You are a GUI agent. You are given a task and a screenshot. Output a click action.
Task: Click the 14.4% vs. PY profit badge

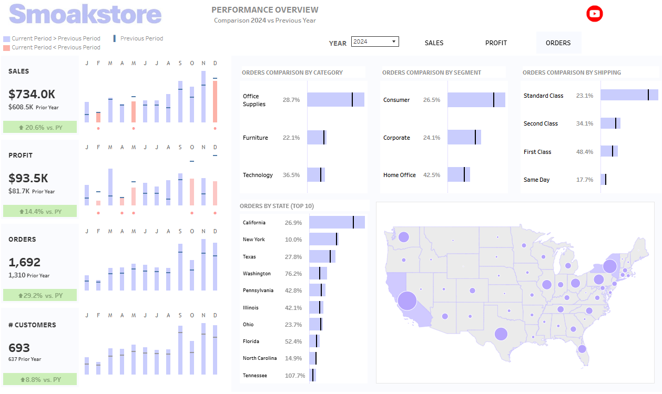tap(40, 211)
